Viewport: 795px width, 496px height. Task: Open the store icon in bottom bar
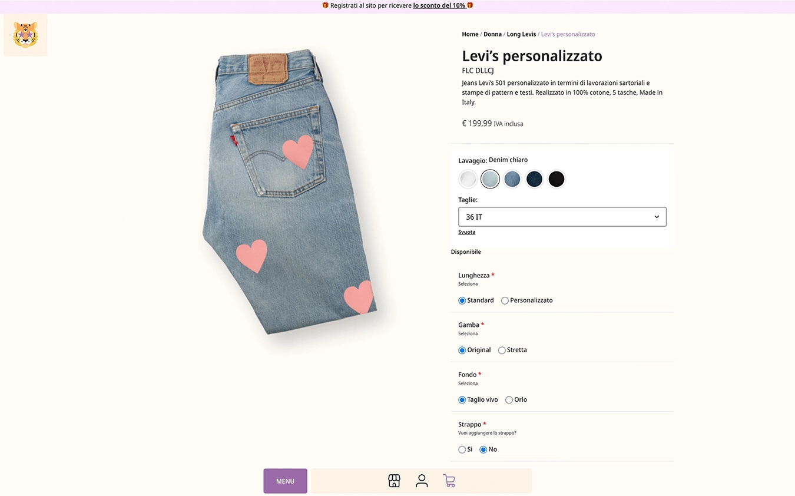coord(394,481)
